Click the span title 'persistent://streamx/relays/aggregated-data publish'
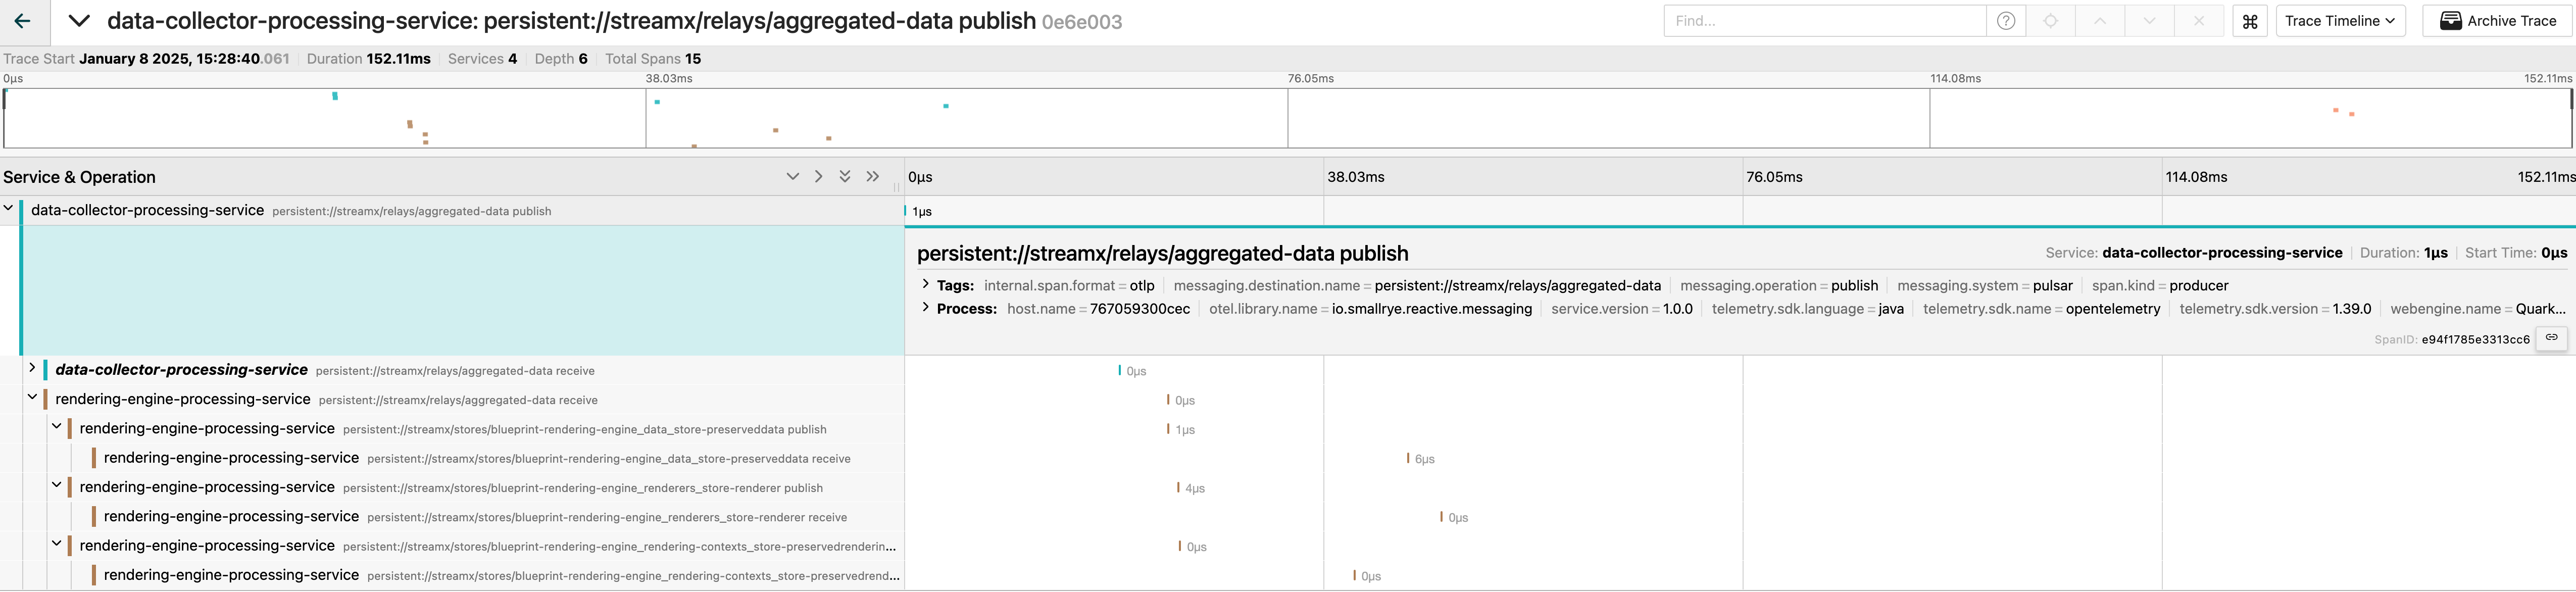 pos(1162,254)
